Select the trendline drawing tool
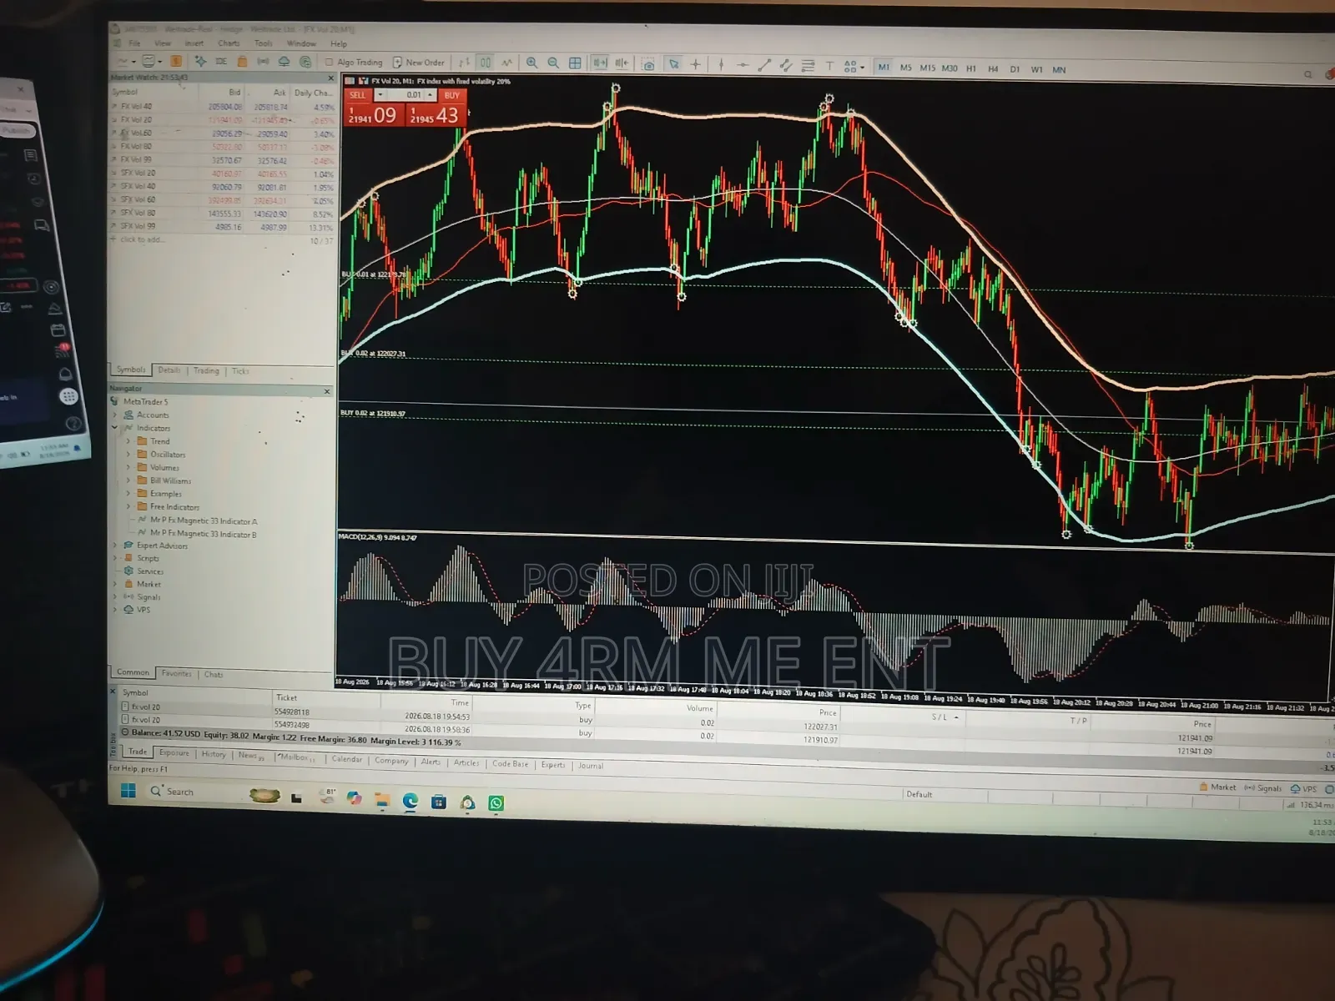The width and height of the screenshot is (1335, 1001). click(x=764, y=65)
